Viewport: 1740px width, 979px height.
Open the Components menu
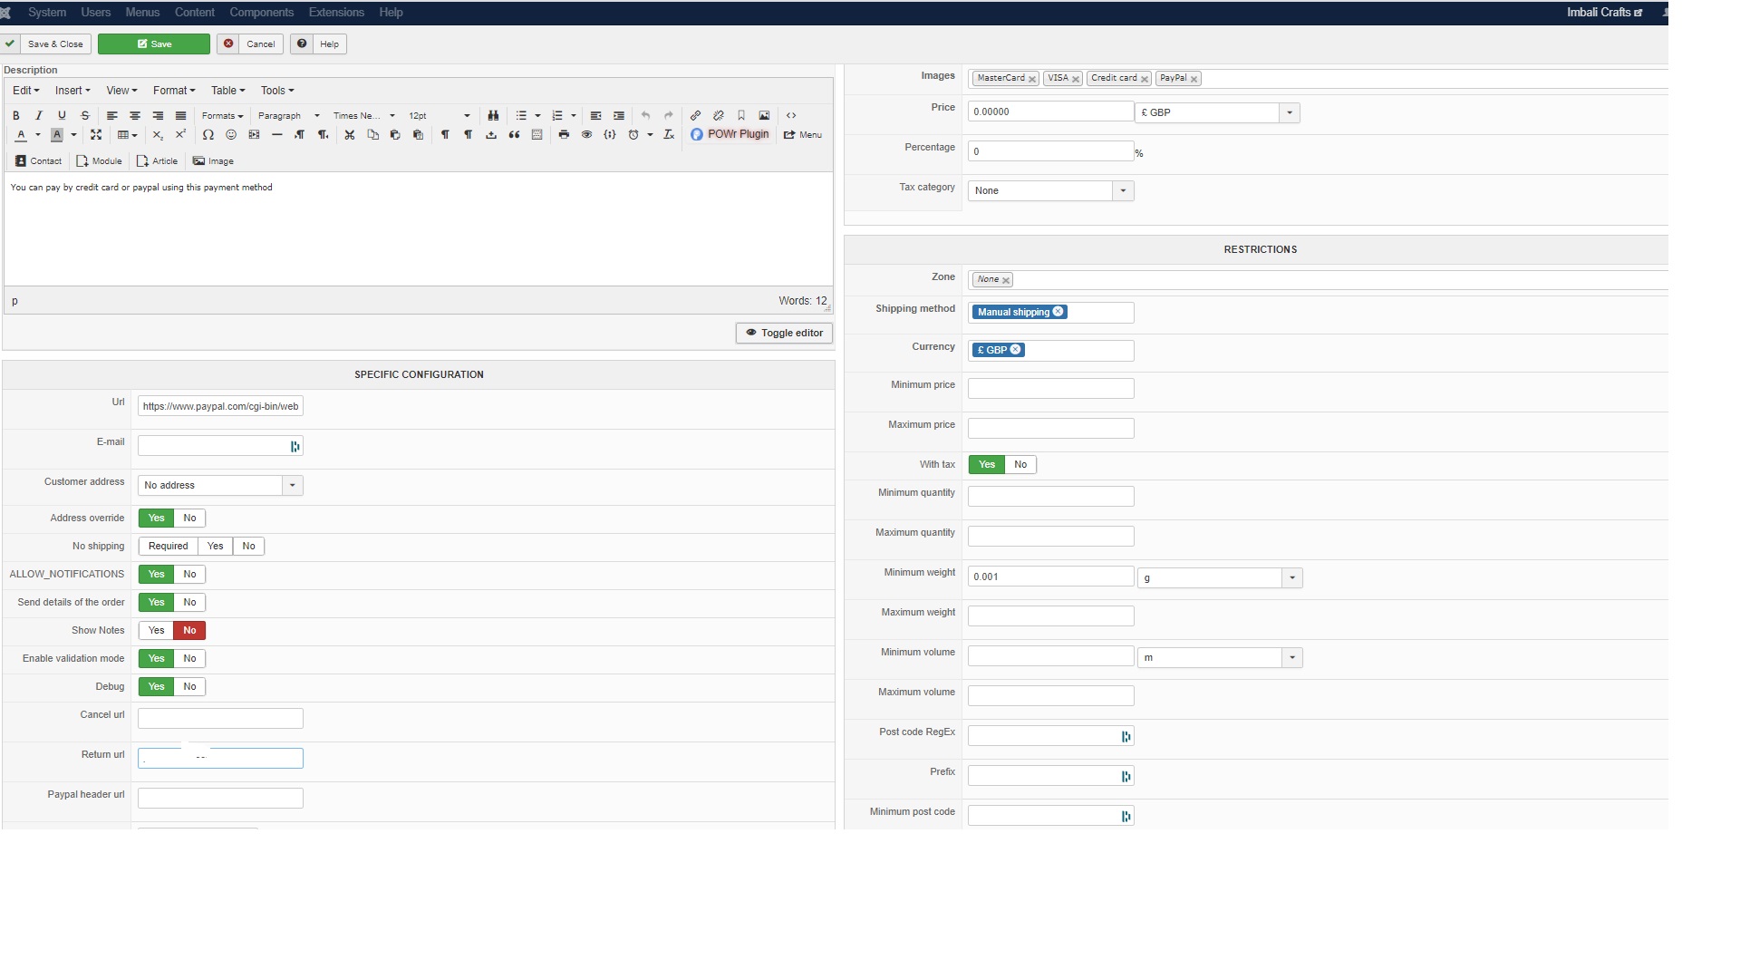point(261,13)
